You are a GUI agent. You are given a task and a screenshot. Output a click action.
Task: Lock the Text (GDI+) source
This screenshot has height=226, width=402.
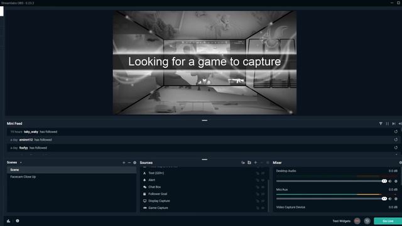pos(258,173)
